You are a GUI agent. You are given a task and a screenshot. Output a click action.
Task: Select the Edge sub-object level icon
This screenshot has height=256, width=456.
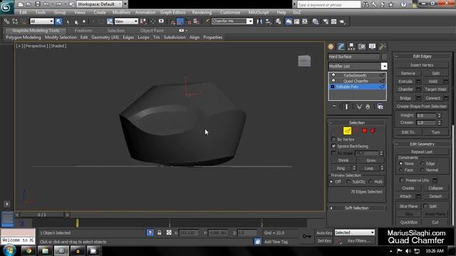(347, 131)
